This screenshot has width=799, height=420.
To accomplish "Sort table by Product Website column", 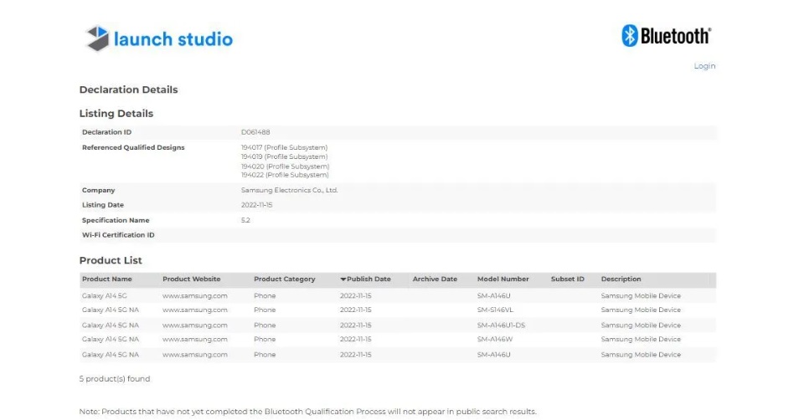I will click(x=192, y=279).
